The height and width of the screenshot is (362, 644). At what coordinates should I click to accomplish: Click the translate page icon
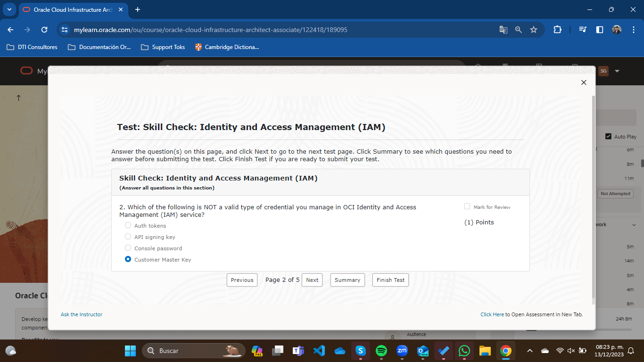click(504, 30)
